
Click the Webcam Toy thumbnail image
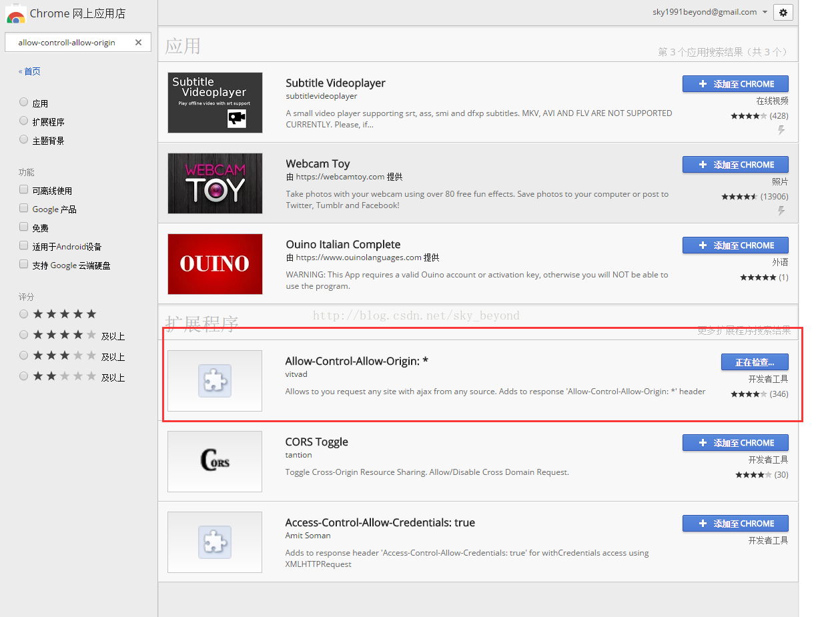pos(215,183)
